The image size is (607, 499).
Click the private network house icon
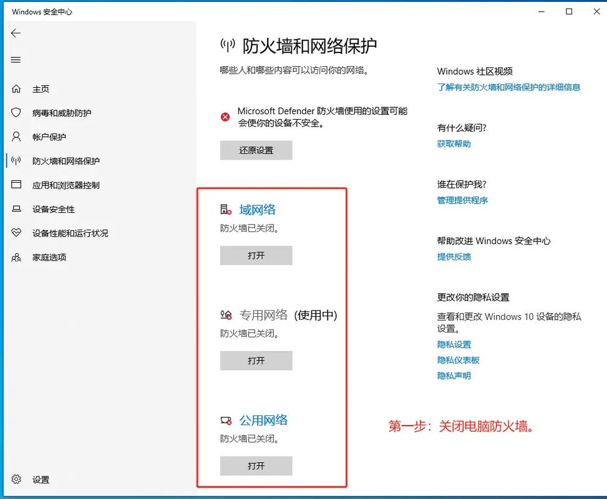(x=226, y=315)
